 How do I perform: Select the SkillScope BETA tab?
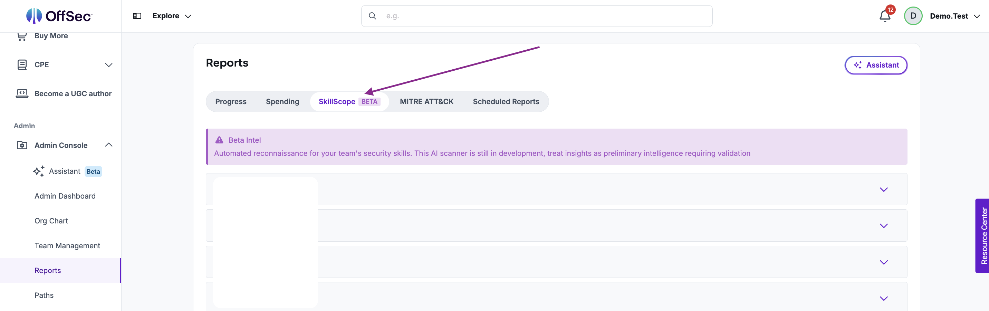click(349, 102)
